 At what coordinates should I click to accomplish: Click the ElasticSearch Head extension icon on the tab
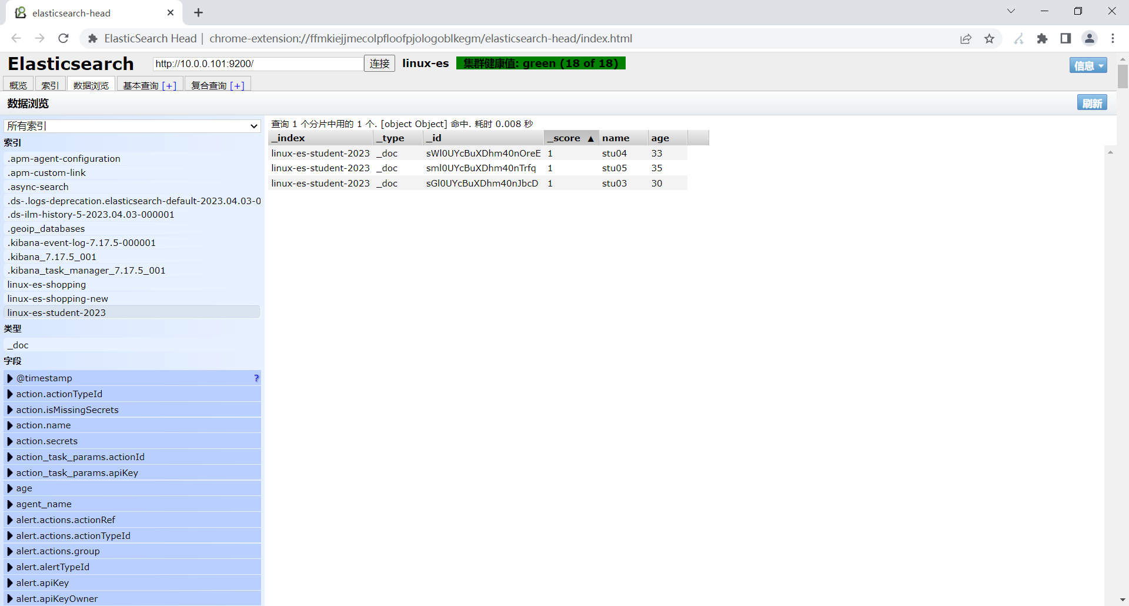click(x=19, y=12)
